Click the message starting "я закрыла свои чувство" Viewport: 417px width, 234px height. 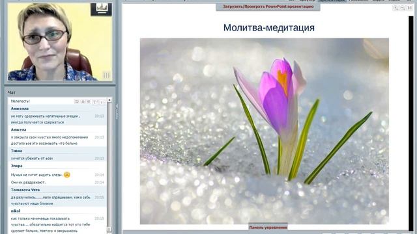(x=50, y=140)
